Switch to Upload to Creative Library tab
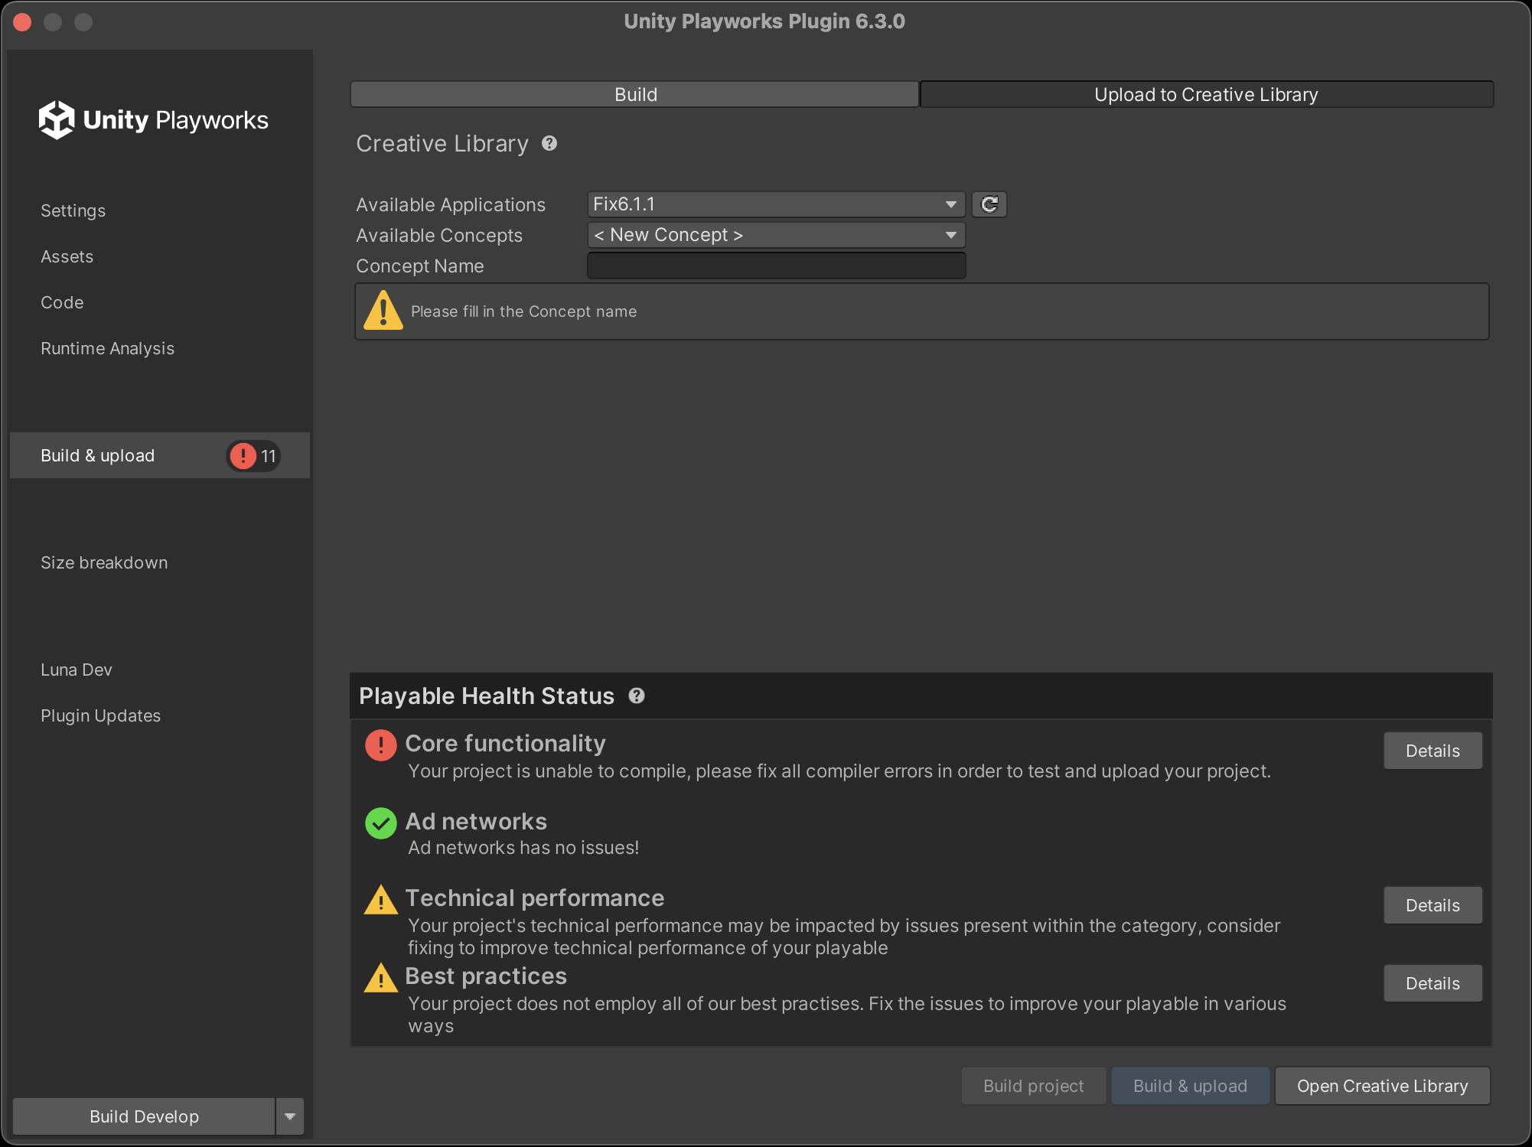Viewport: 1532px width, 1147px height. 1206,94
